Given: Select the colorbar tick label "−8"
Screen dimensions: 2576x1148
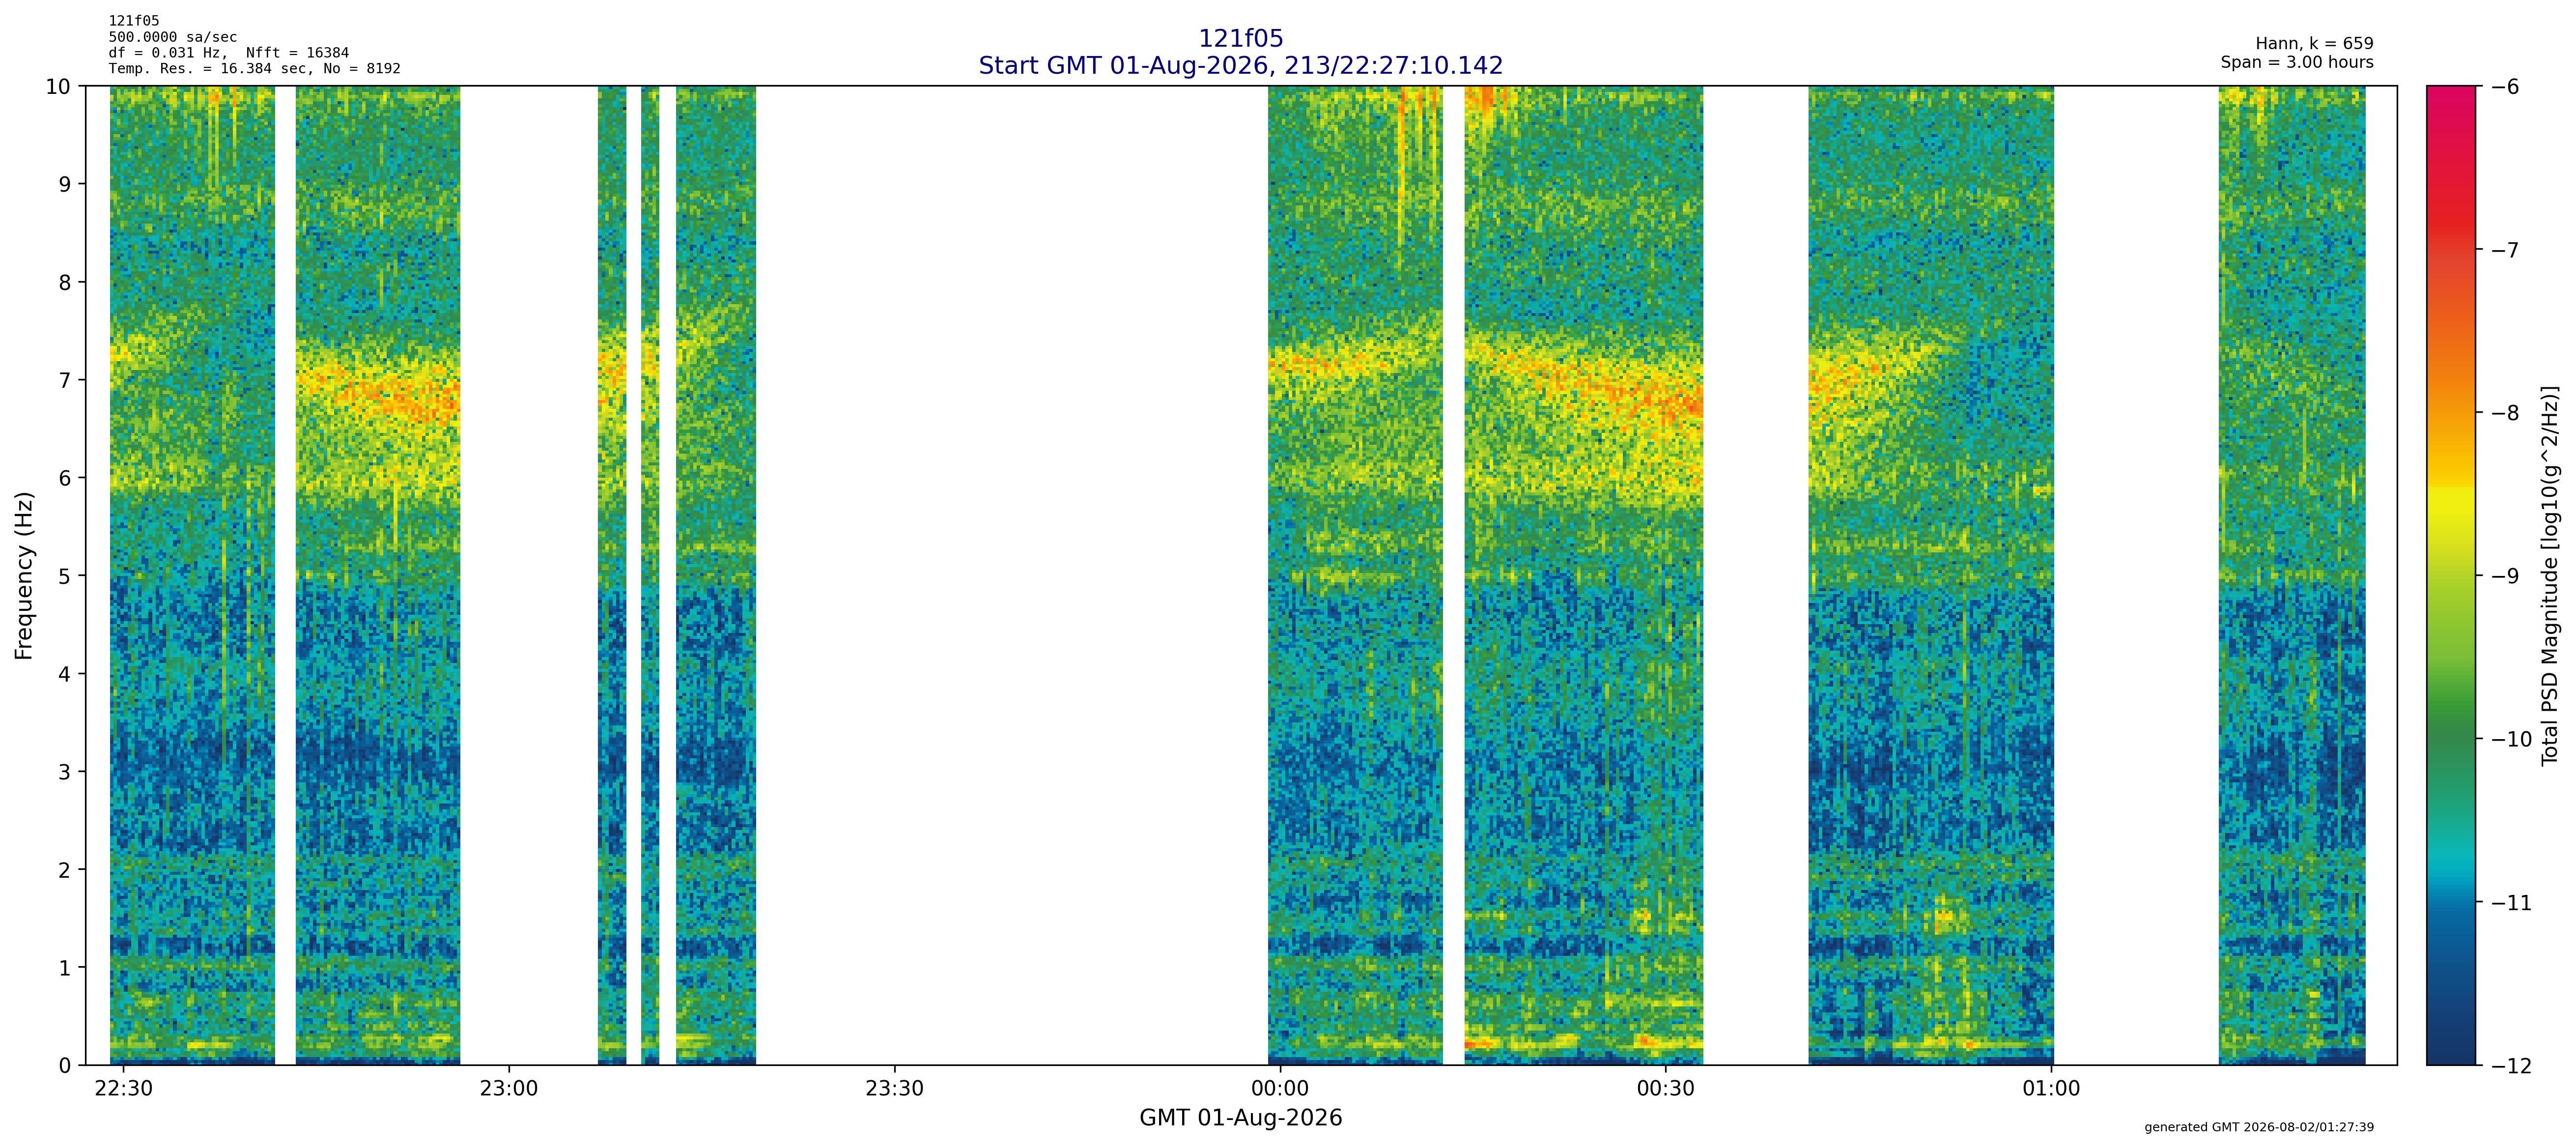Looking at the screenshot, I should pyautogui.click(x=2504, y=413).
